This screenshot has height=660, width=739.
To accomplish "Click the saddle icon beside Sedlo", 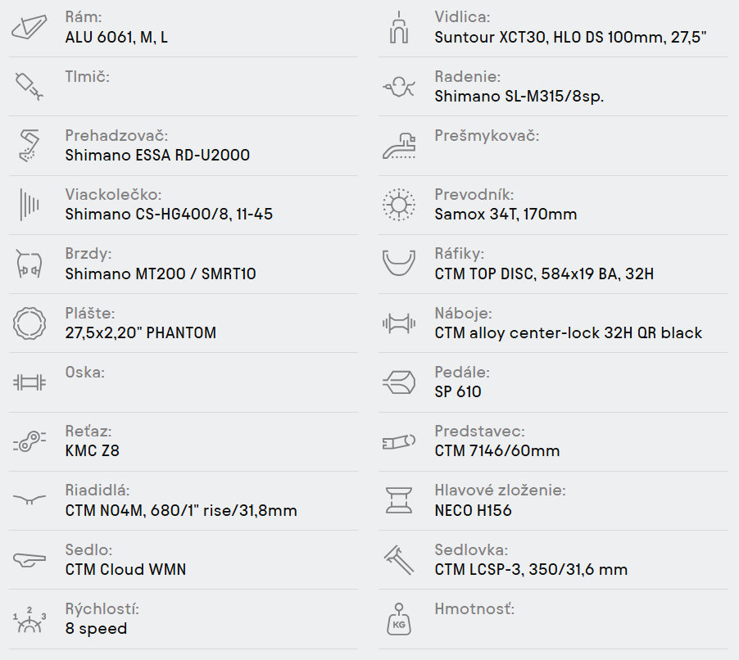I will [x=29, y=559].
